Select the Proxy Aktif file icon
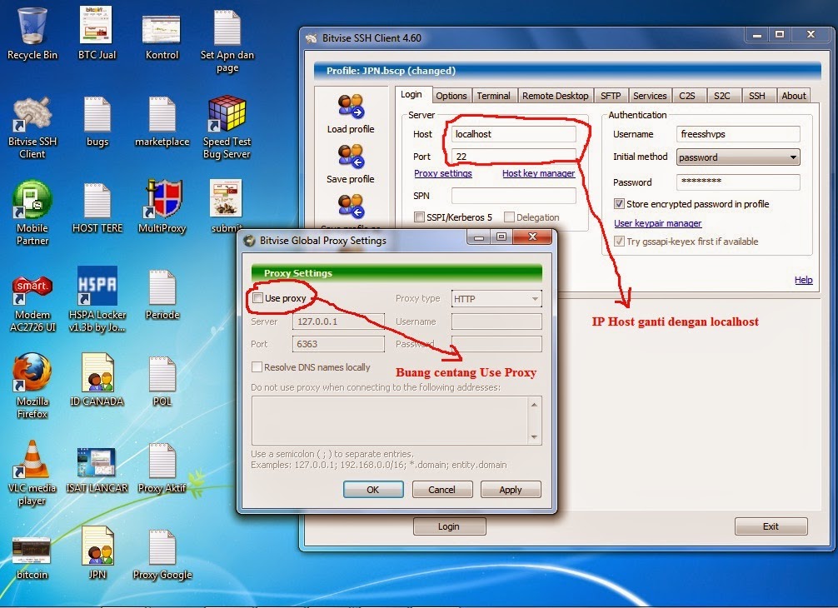Viewport: 838px width, 608px height. [162, 469]
